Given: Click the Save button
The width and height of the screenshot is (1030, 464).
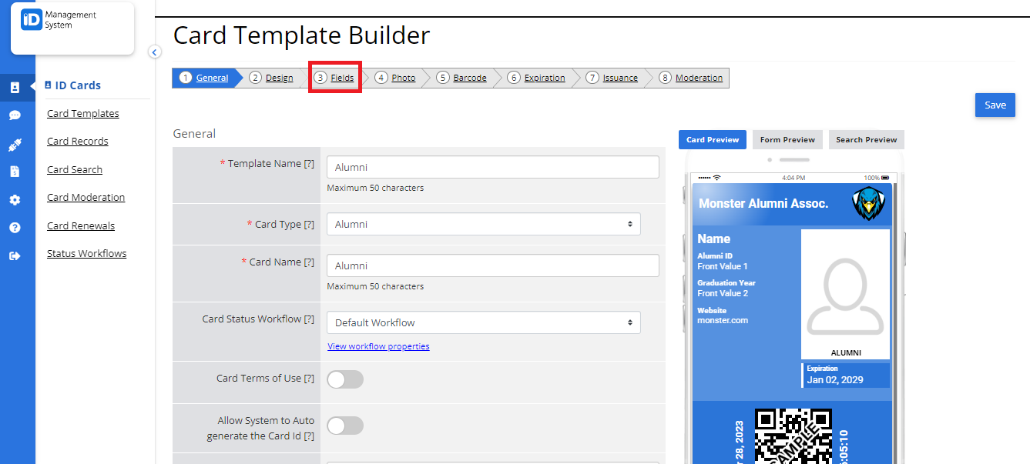Looking at the screenshot, I should pyautogui.click(x=995, y=105).
